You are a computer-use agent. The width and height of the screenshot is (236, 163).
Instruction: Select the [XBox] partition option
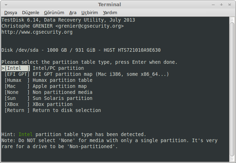pyautogui.click(x=39, y=104)
